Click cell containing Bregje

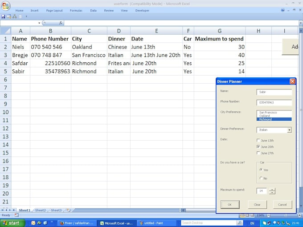(20, 55)
